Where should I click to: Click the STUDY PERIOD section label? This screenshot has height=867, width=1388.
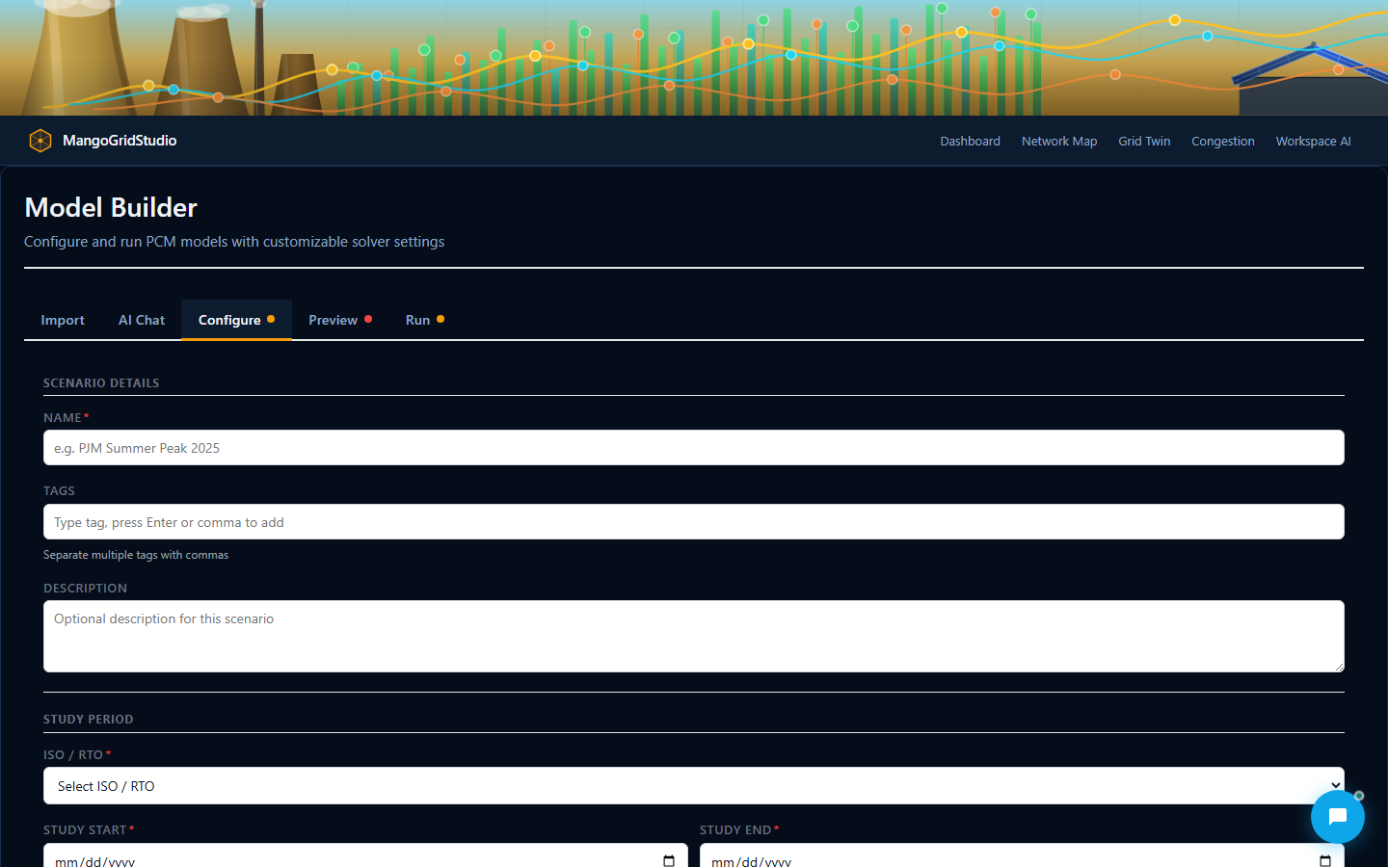click(x=89, y=720)
